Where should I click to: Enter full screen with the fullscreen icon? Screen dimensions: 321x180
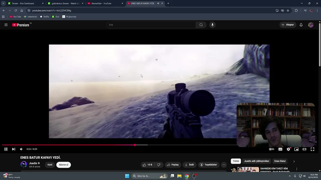(312, 149)
